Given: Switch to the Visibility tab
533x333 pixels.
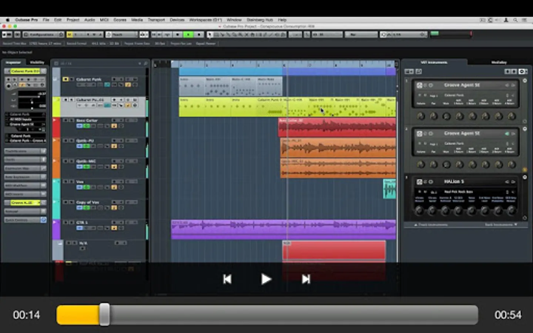Looking at the screenshot, I should pos(37,62).
